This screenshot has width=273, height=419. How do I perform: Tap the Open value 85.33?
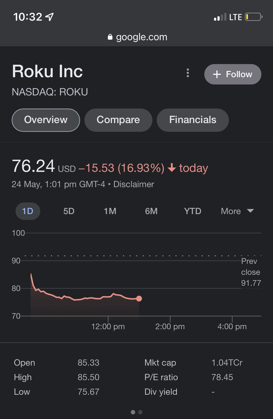point(89,363)
